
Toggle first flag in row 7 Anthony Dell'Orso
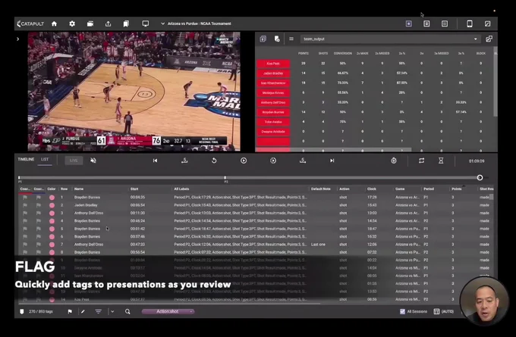(25, 245)
